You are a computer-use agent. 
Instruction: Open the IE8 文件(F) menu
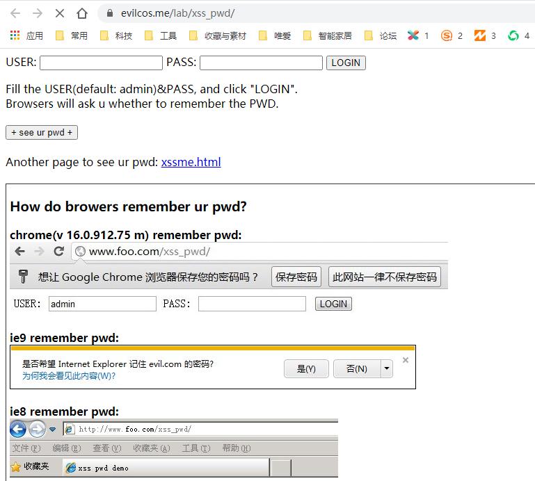[x=26, y=448]
